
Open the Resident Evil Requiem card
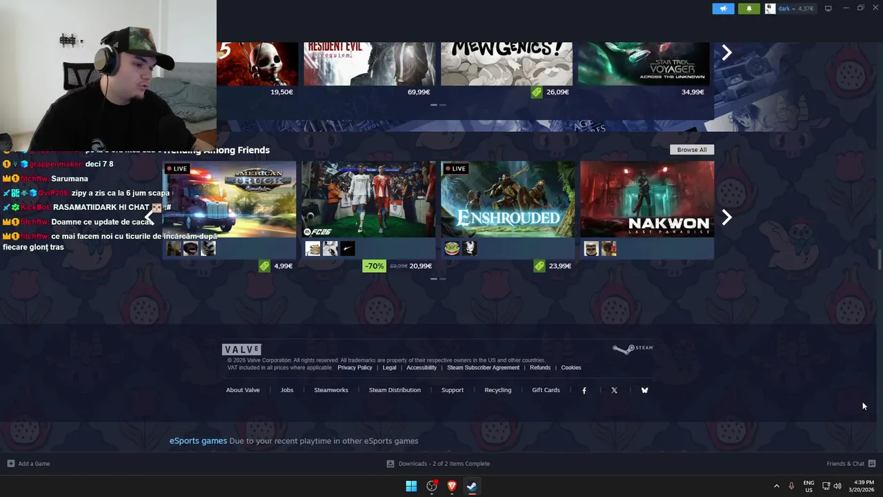point(370,64)
